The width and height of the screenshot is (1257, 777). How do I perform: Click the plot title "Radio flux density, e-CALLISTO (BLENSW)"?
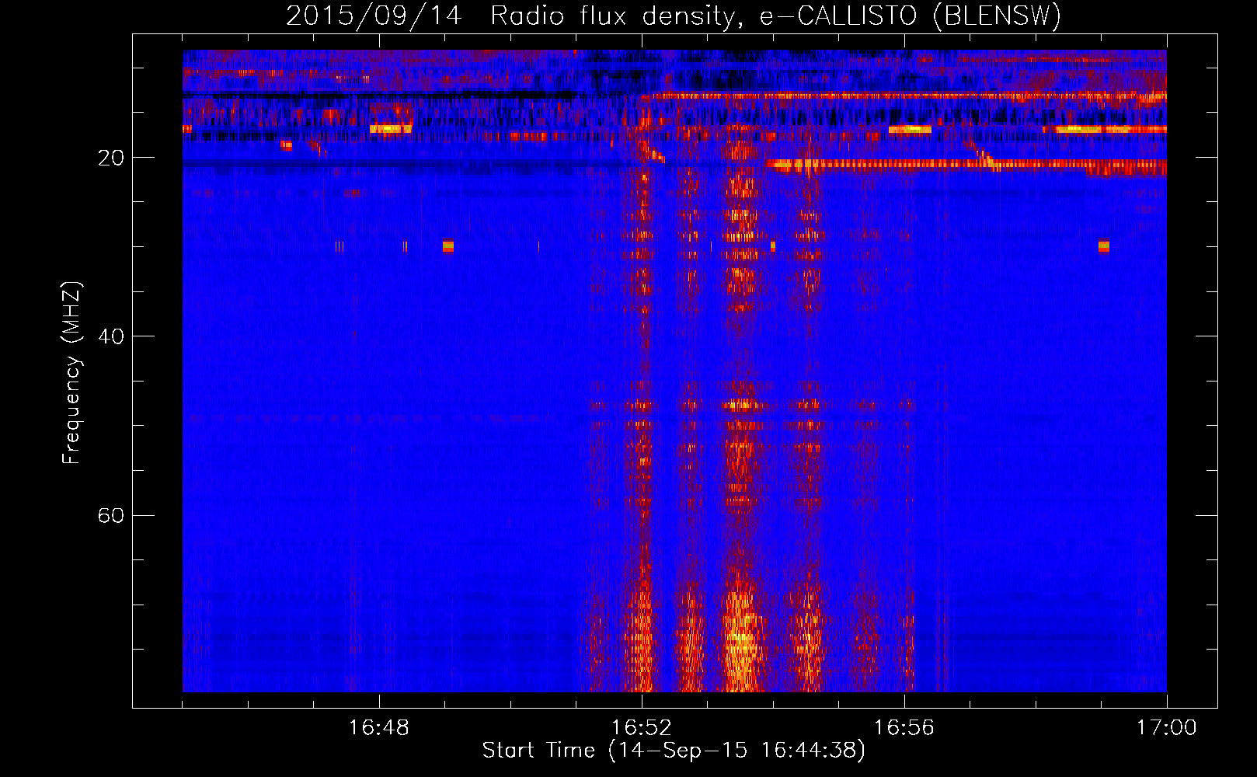(x=775, y=16)
